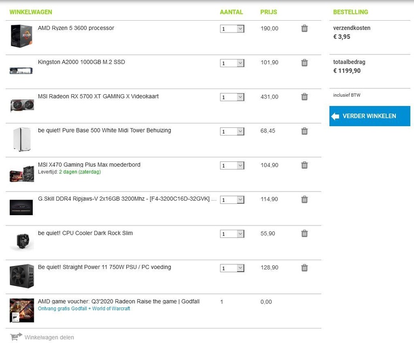Open the Winkelwagen delen link

(49, 337)
